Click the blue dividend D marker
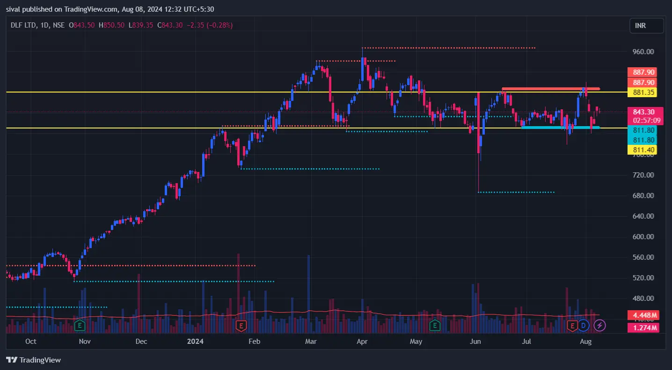This screenshot has width=672, height=370. click(583, 325)
